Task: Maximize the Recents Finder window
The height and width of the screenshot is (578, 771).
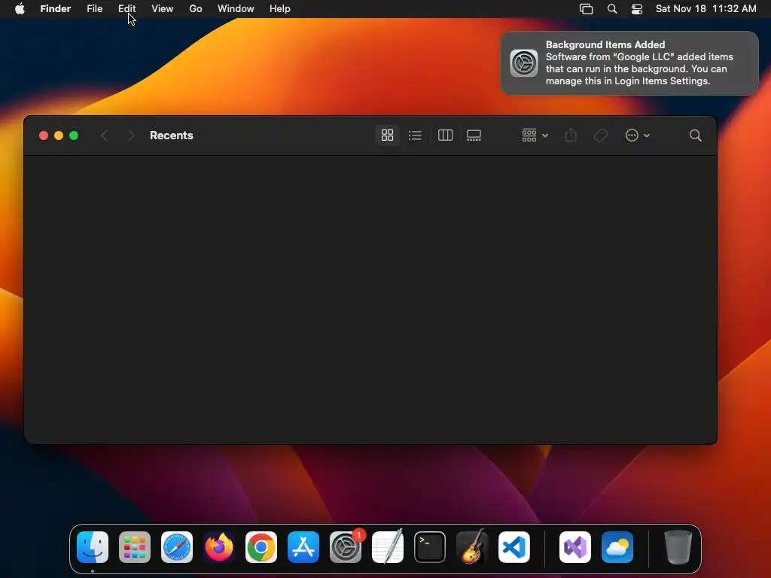Action: point(74,135)
